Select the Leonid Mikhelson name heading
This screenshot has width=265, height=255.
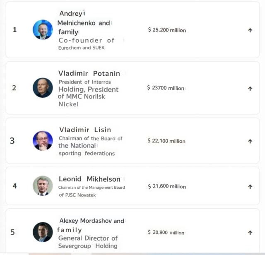[89, 179]
